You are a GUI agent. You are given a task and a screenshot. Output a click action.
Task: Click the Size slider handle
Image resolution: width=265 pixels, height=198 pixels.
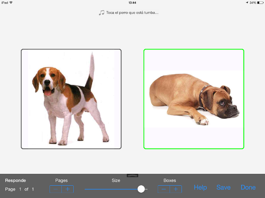141,189
